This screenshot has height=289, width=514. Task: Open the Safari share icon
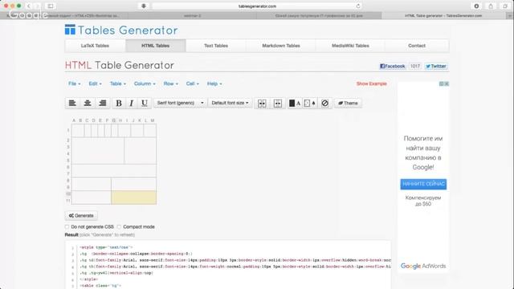[491, 6]
